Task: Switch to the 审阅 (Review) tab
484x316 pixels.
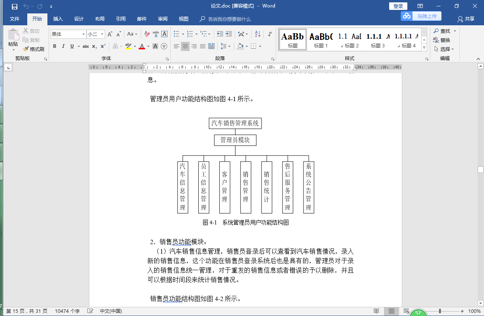Action: click(163, 19)
